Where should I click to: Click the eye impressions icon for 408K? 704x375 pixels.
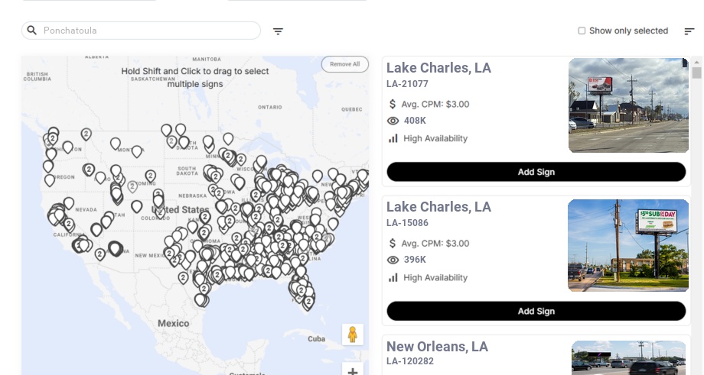click(393, 121)
